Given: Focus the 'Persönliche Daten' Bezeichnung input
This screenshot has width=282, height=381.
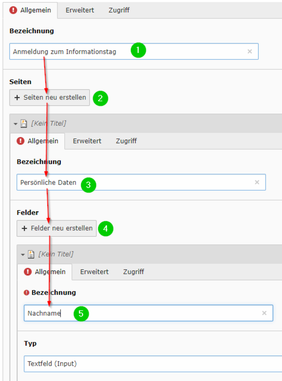Looking at the screenshot, I should (141, 182).
